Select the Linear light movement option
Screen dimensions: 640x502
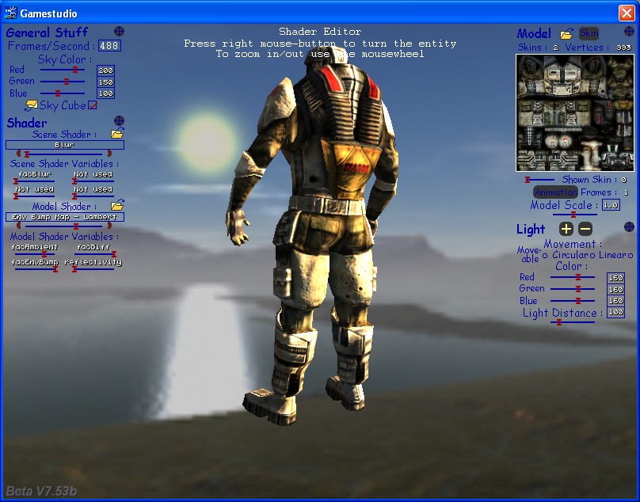coord(630,255)
